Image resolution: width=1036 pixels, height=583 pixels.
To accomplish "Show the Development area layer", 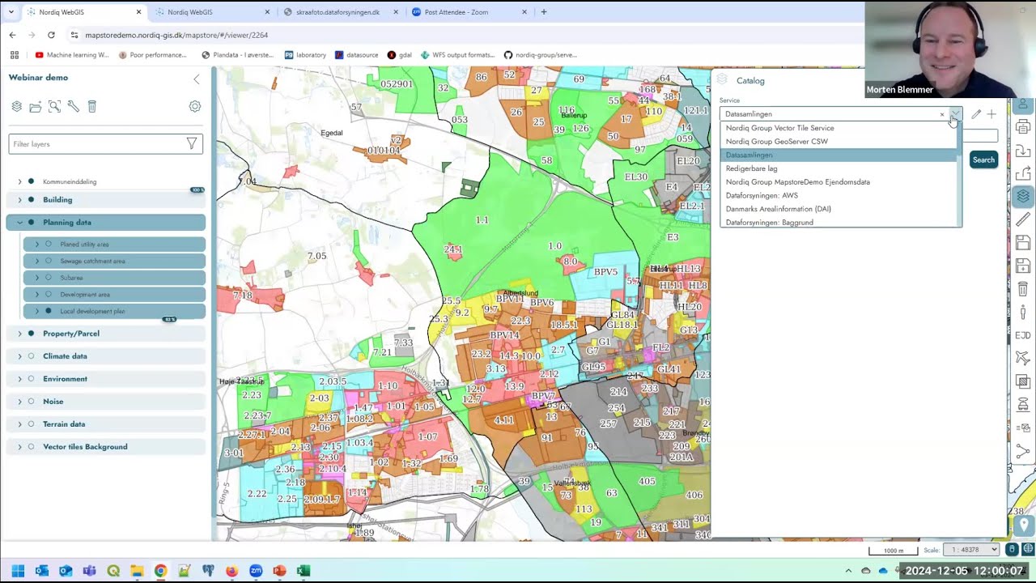I will (49, 294).
